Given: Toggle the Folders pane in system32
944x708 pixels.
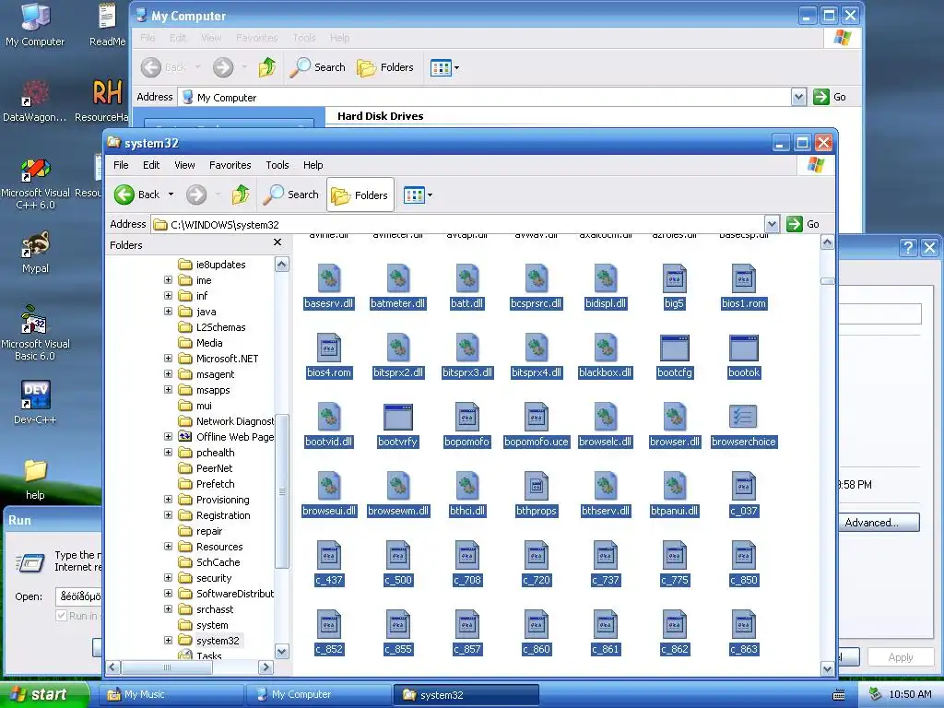Looking at the screenshot, I should pyautogui.click(x=360, y=195).
